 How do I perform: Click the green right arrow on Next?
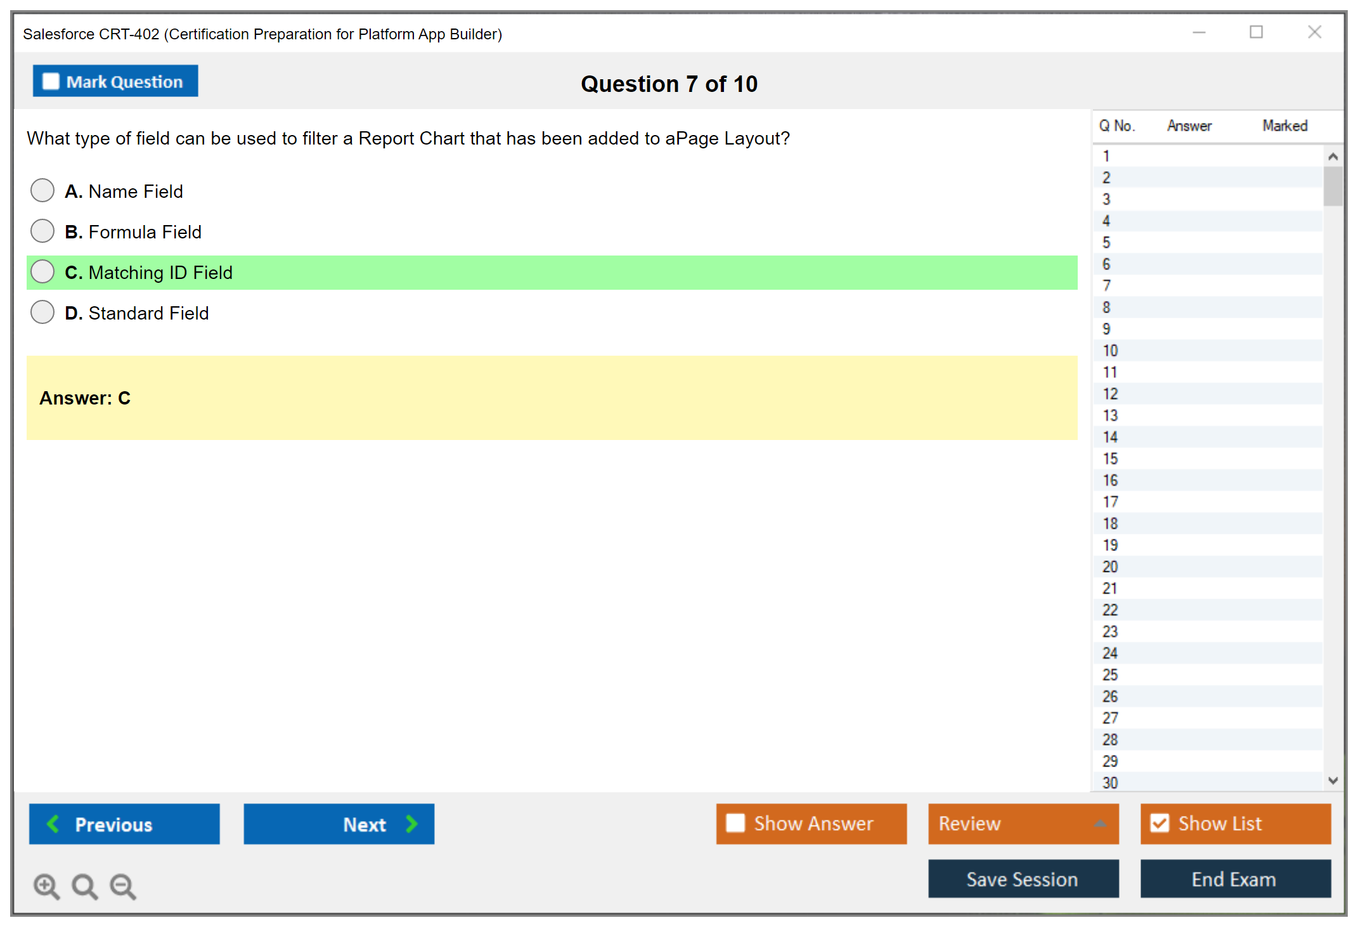[411, 824]
